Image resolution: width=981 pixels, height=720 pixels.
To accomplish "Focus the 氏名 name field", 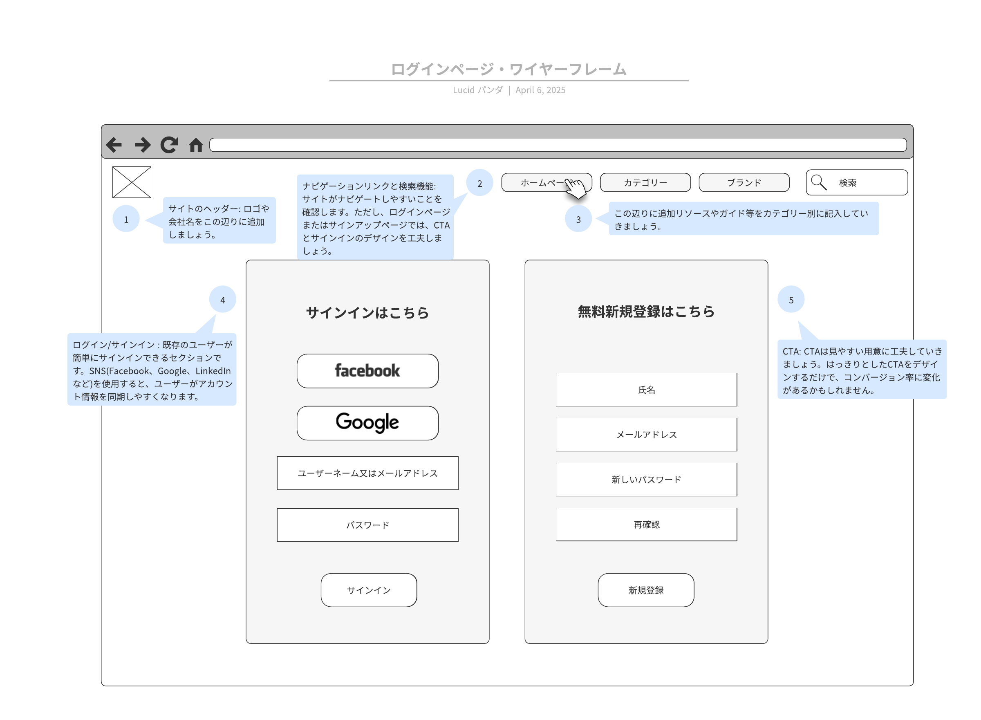I will tap(646, 390).
